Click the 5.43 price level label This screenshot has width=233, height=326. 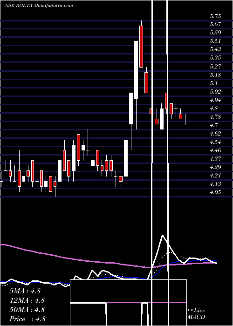tap(215, 49)
